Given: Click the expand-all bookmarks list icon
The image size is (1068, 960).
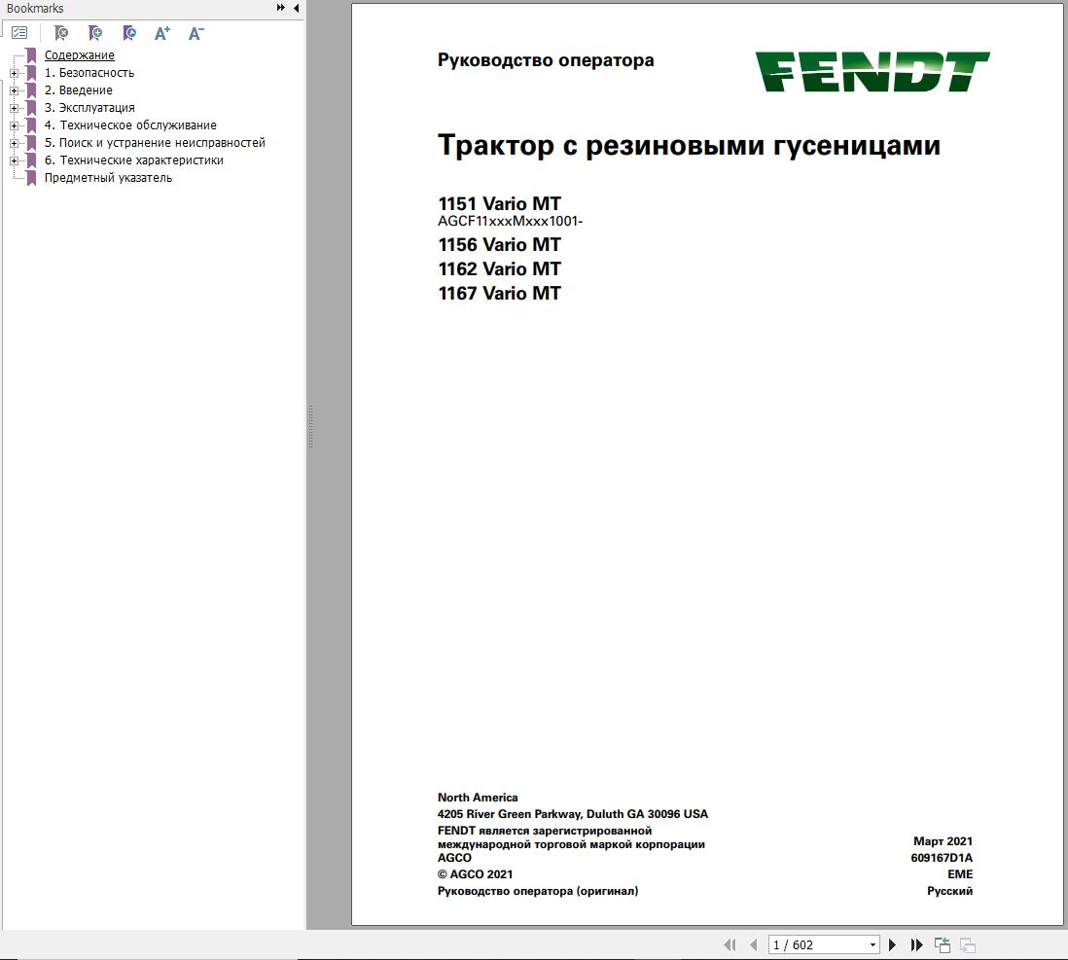Looking at the screenshot, I should [x=19, y=33].
